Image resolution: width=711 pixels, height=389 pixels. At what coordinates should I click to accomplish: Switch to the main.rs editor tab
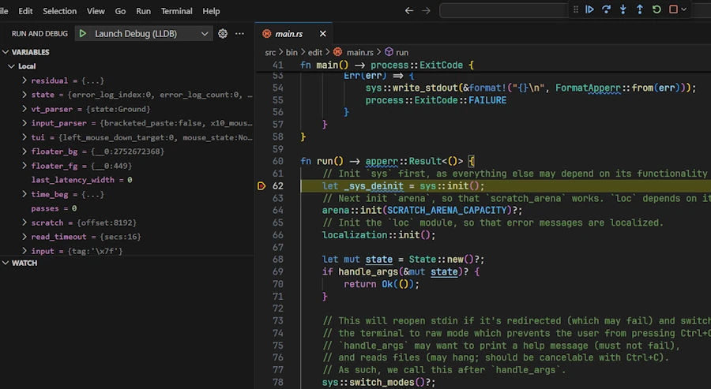(288, 34)
